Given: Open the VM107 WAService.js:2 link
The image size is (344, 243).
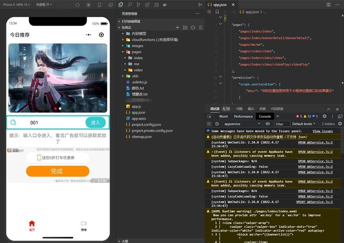Looking at the screenshot, I should coord(314,202).
